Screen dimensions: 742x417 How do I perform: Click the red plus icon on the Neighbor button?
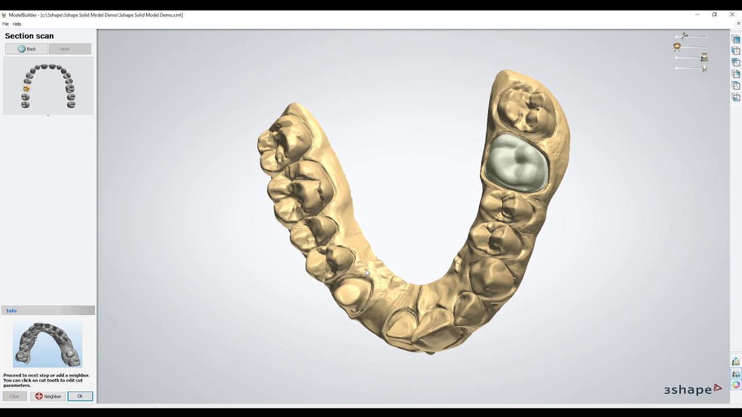tap(39, 396)
